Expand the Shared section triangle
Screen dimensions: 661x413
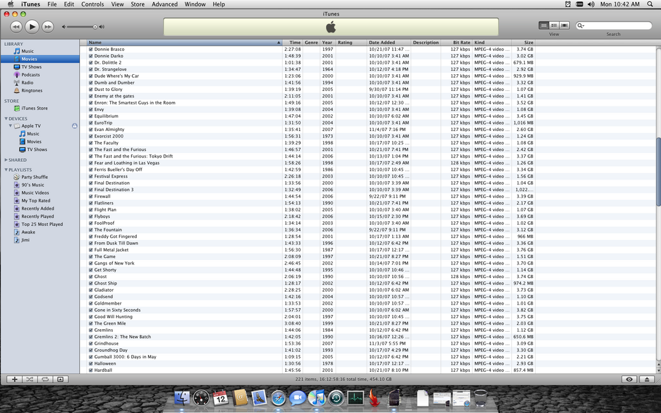click(6, 160)
